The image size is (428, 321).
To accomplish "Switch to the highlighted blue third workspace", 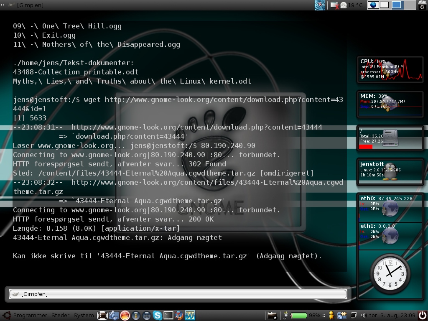I will 397,5.
